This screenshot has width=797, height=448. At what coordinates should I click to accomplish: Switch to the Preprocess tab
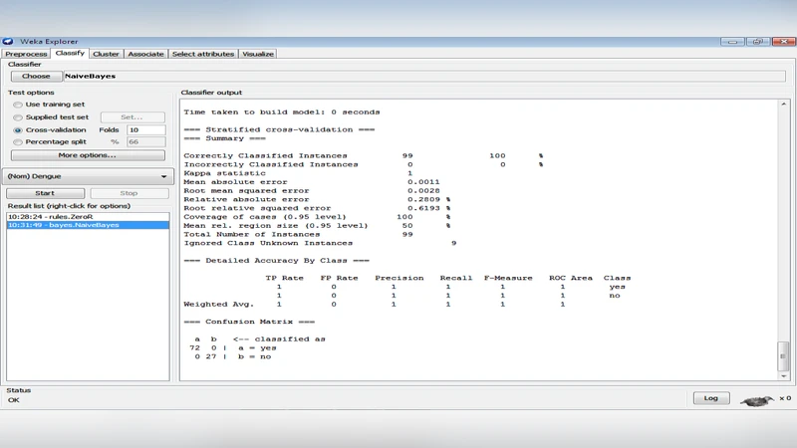(26, 54)
